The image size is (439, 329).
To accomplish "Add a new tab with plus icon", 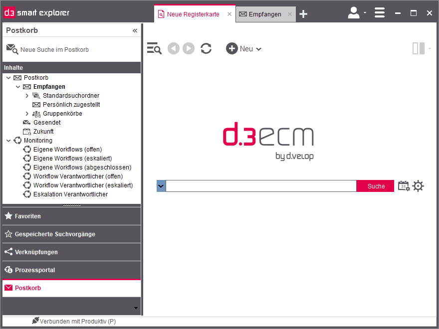I will click(x=303, y=14).
